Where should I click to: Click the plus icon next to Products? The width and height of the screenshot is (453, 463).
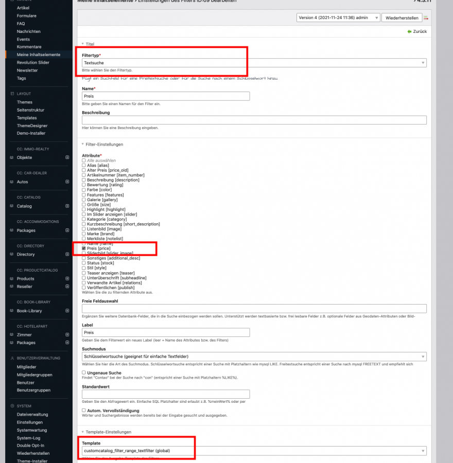[x=67, y=278]
